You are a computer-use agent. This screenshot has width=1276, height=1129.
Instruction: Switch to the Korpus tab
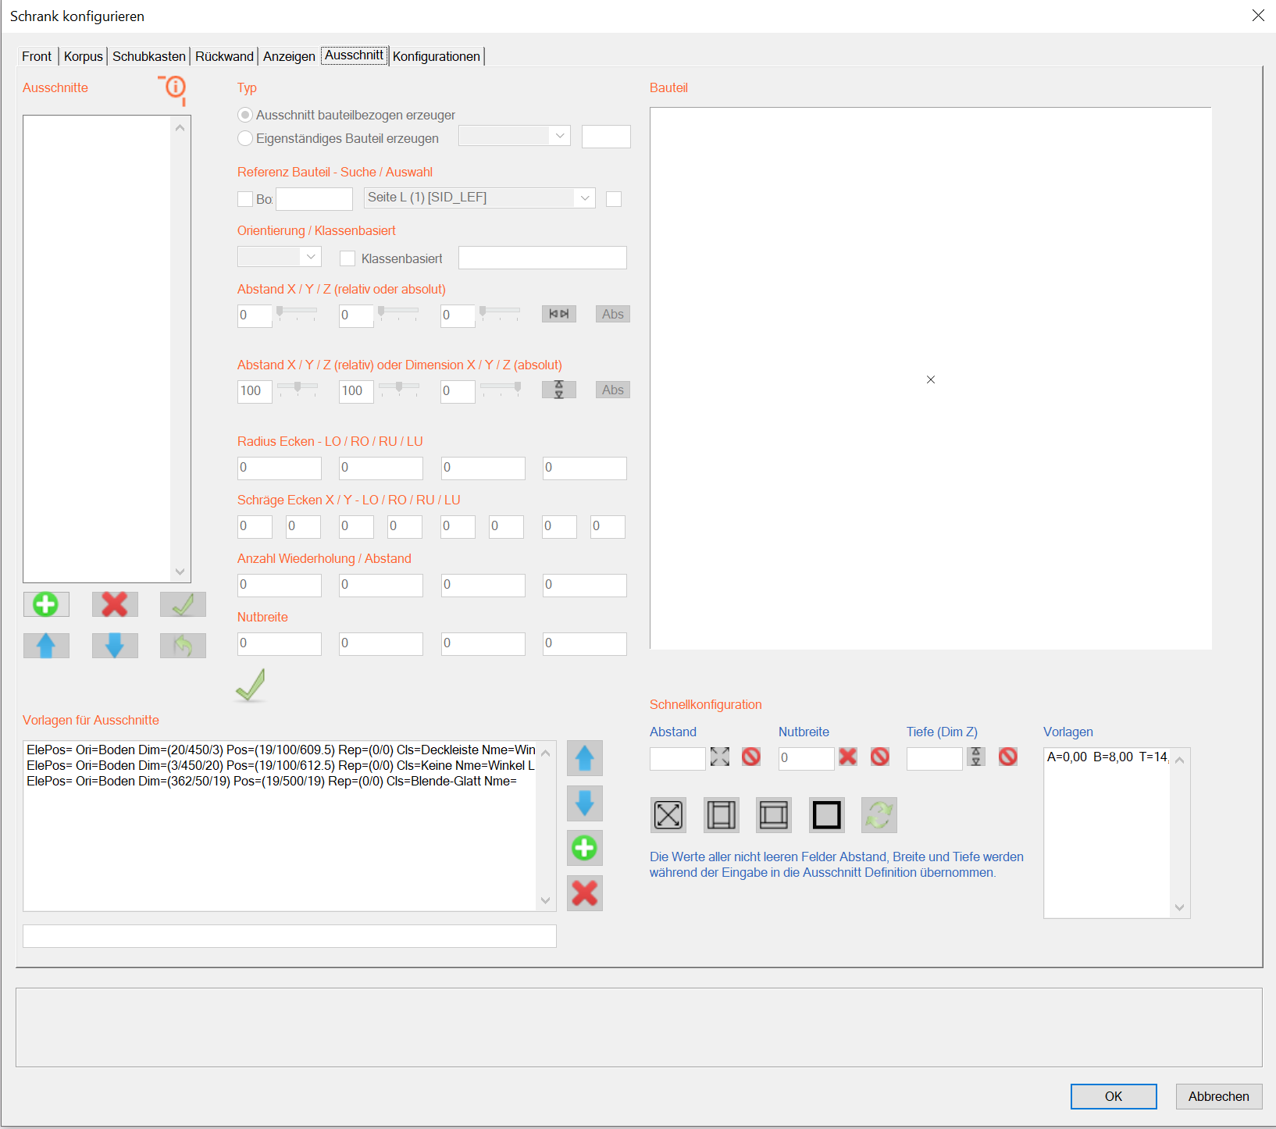pos(83,56)
